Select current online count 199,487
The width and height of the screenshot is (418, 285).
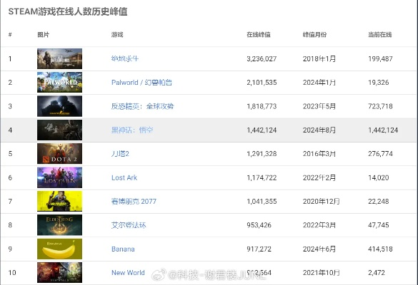pos(380,58)
